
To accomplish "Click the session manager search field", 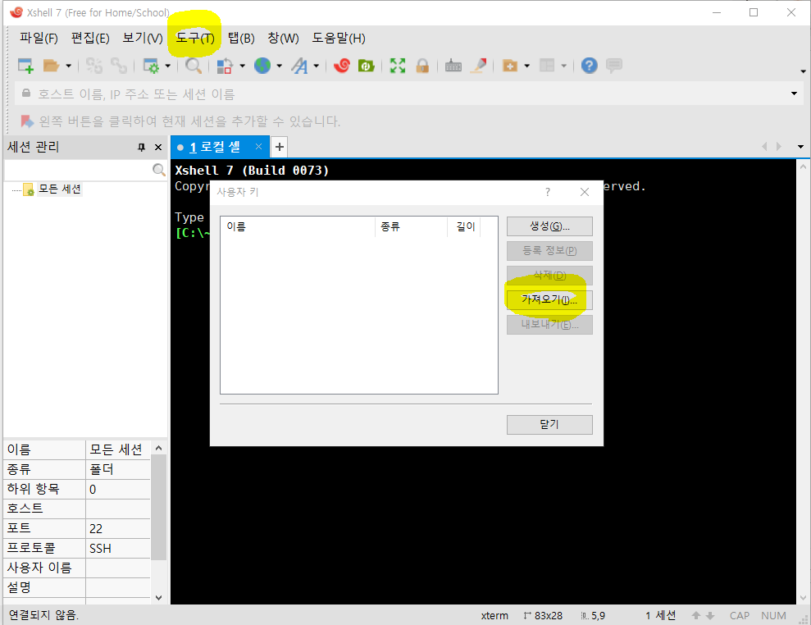I will click(x=78, y=170).
